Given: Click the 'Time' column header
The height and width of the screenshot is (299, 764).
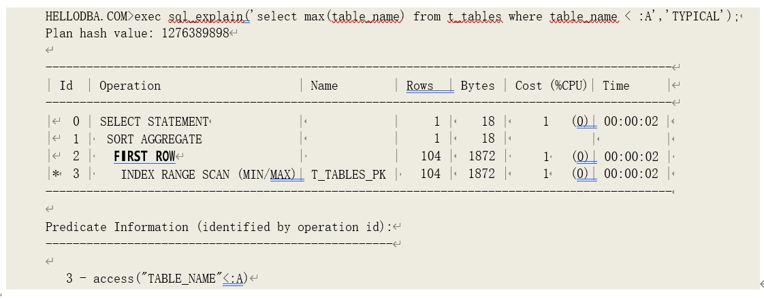Looking at the screenshot, I should point(616,86).
